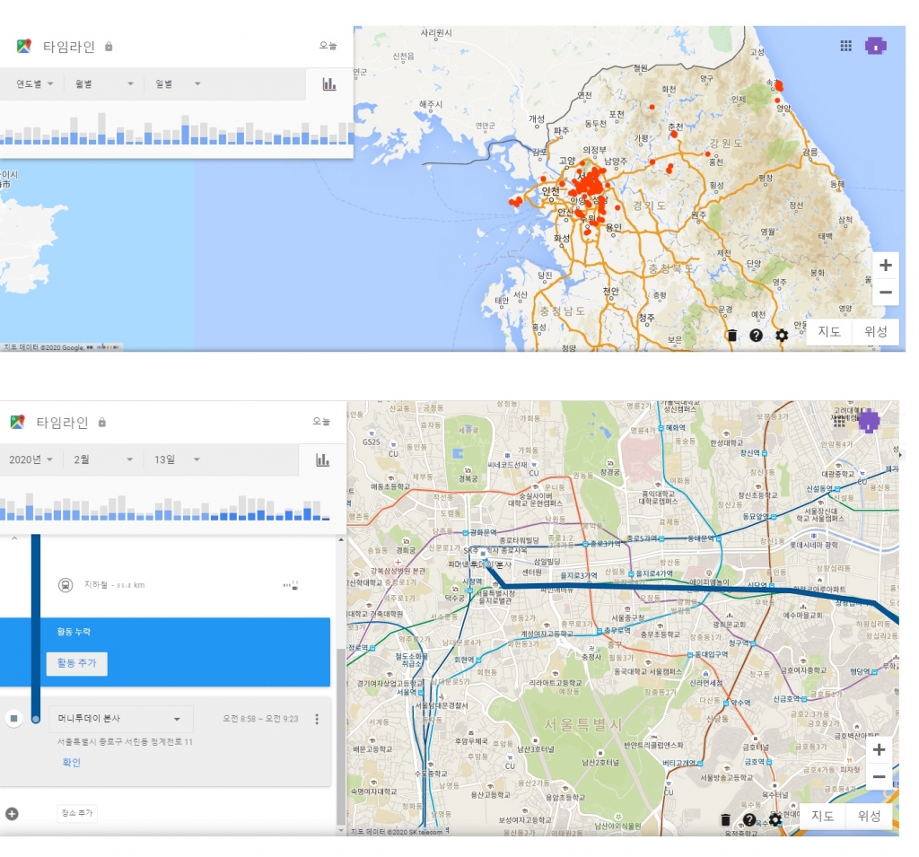This screenshot has height=857, width=919.
Task: Click the add place plus icon
Action: [x=12, y=814]
